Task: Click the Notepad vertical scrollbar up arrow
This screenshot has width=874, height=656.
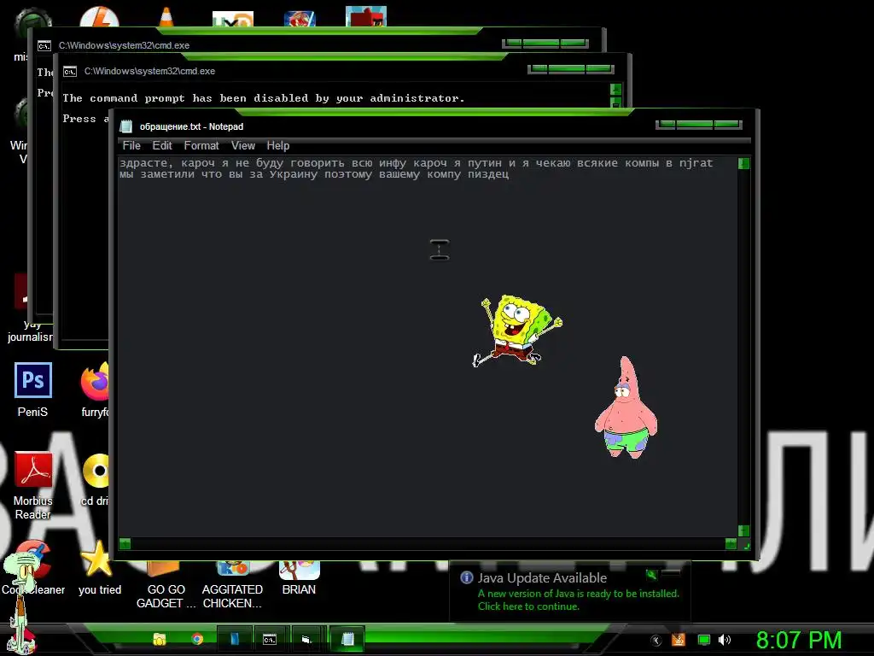Action: click(743, 163)
